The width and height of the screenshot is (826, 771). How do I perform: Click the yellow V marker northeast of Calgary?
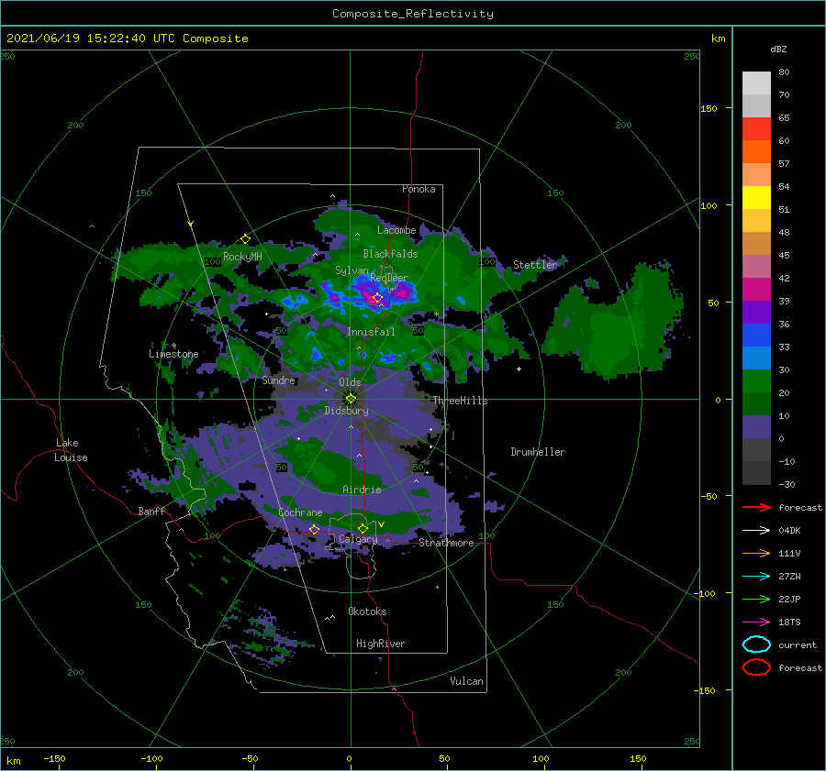click(x=381, y=524)
